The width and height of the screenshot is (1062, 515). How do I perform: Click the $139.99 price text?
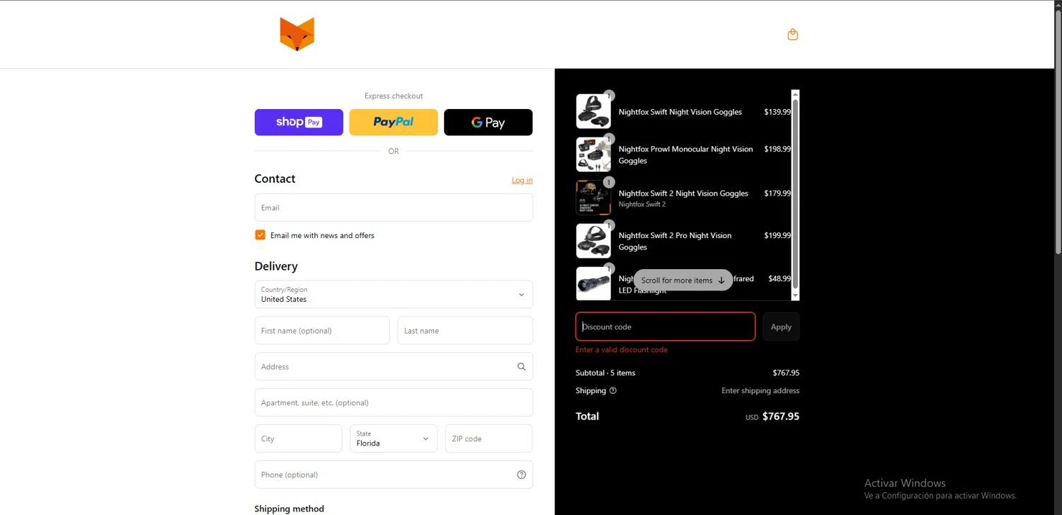pos(777,112)
